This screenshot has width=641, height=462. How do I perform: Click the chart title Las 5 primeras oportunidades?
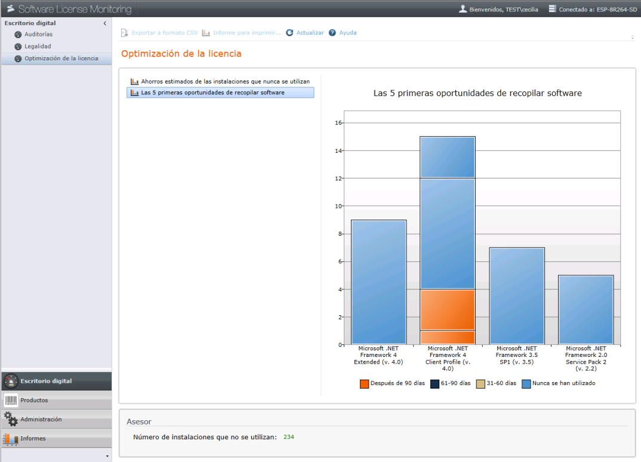477,93
